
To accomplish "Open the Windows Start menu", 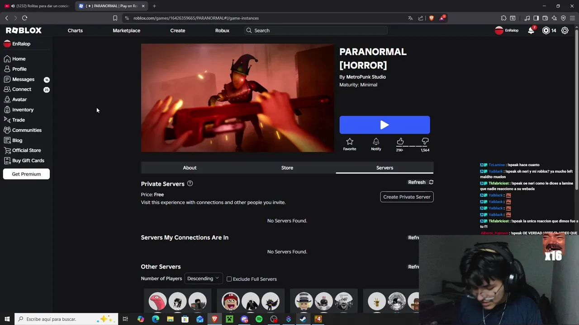I will (x=7, y=319).
